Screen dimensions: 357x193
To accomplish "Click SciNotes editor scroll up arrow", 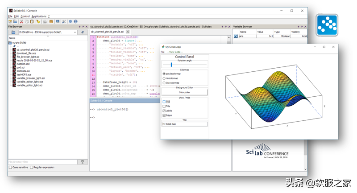I will click(228, 37).
